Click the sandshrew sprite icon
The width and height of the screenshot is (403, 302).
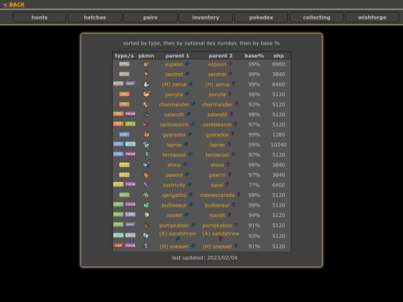click(146, 236)
